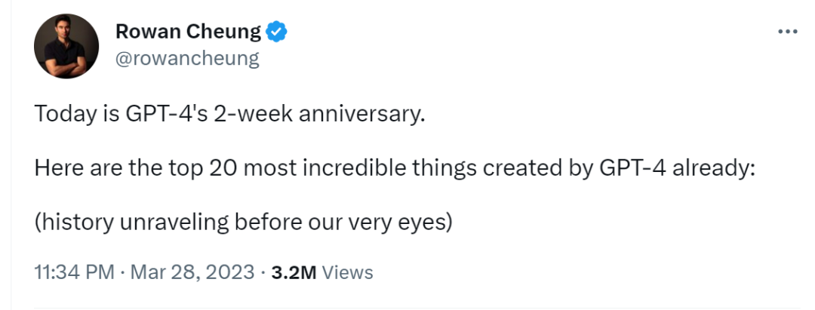This screenshot has height=310, width=815.
Task: Click the '(history unraveling before our very eyes)' line
Action: (243, 223)
